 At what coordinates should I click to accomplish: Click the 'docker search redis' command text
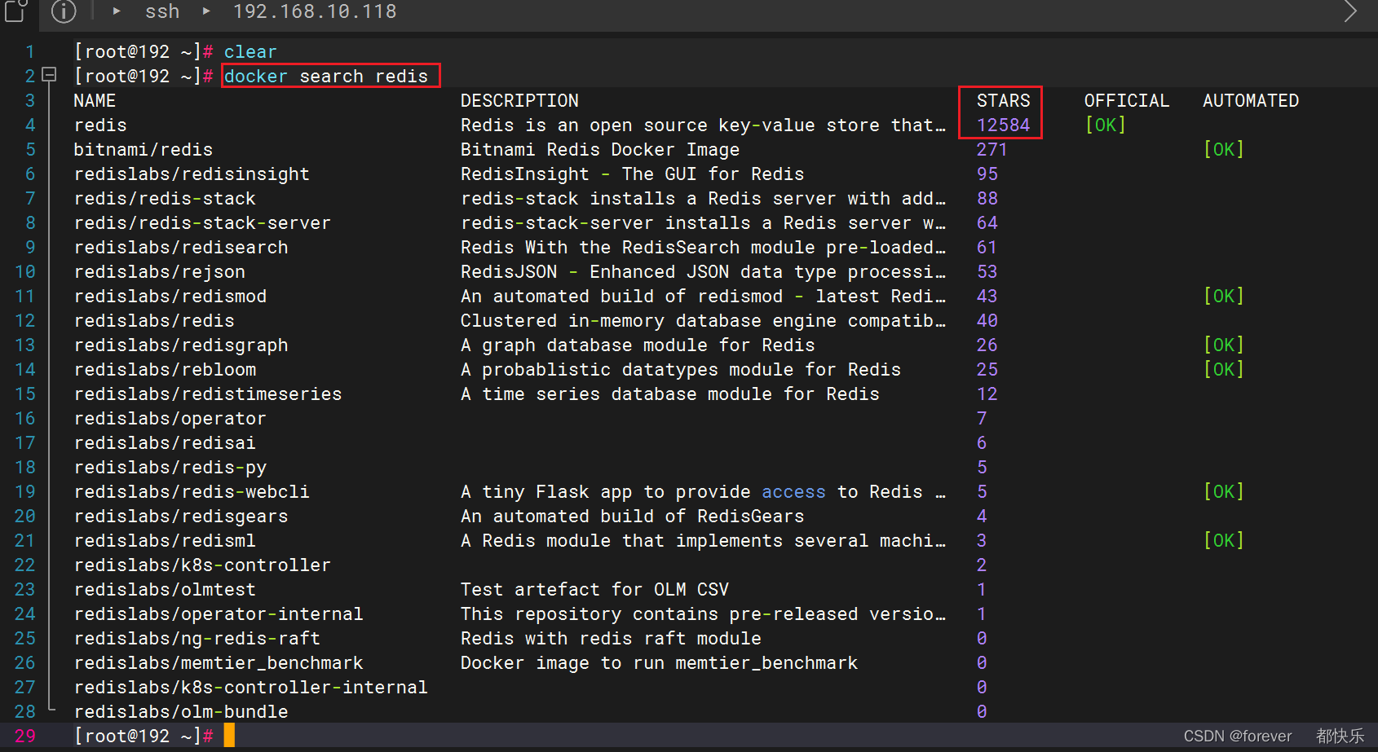(x=326, y=76)
